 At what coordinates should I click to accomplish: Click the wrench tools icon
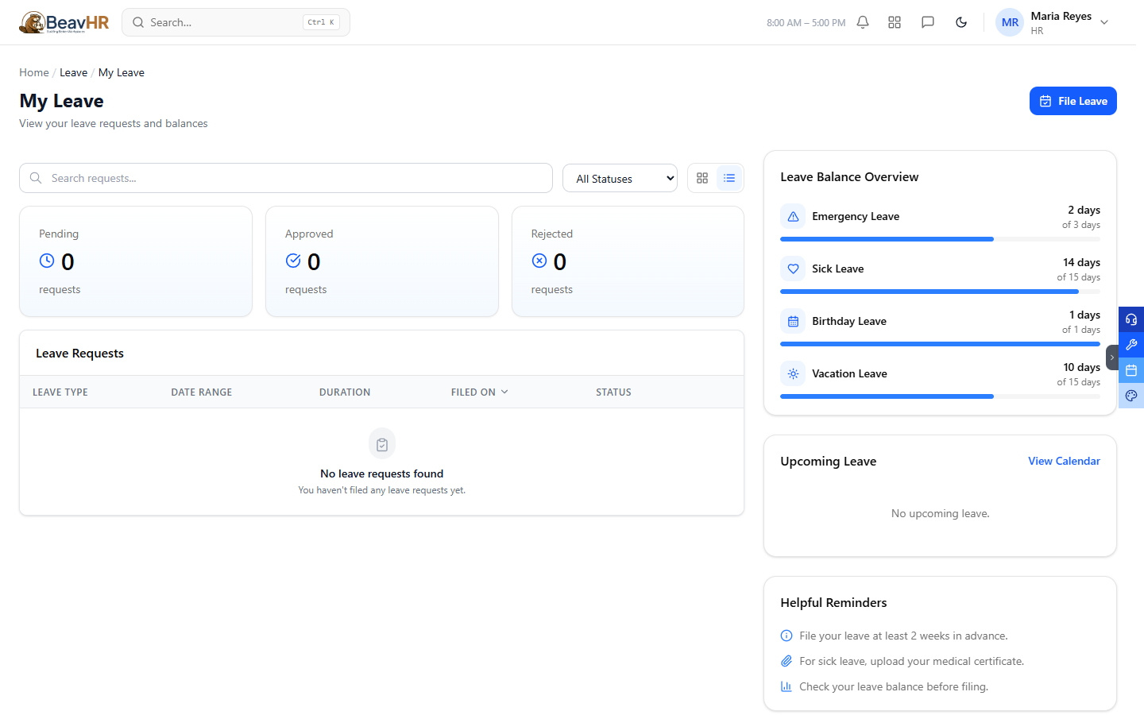tap(1131, 345)
